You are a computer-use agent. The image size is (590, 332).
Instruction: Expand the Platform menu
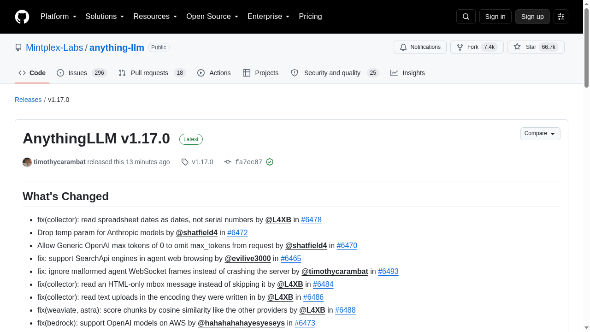click(x=59, y=17)
